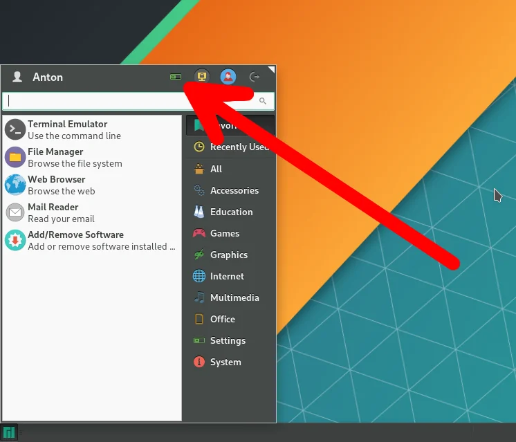Click the Internet globe icon
Image resolution: width=516 pixels, height=442 pixels.
click(x=199, y=276)
